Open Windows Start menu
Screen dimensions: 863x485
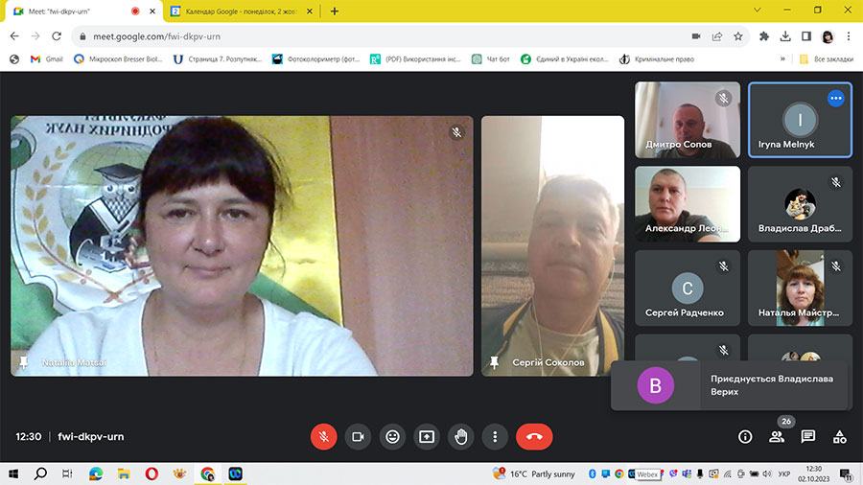pos(13,473)
